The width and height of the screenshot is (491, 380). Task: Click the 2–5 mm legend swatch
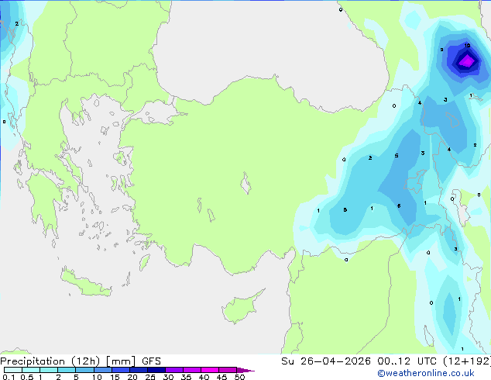tap(67, 370)
